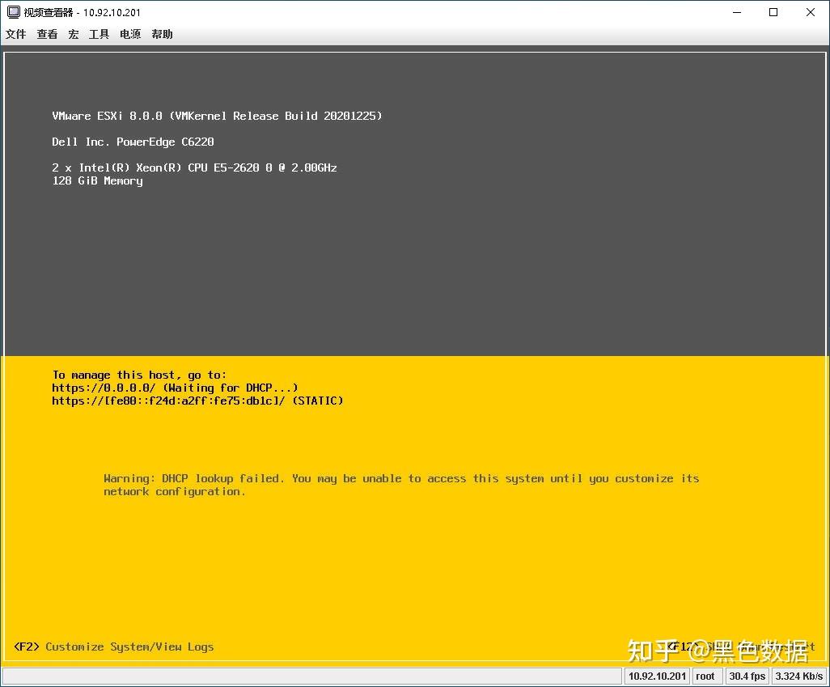
Task: Click the Dell PowerEdge C6220 model text
Action: click(133, 142)
